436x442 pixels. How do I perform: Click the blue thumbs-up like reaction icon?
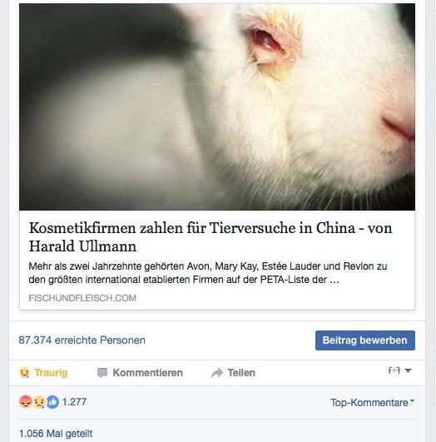(52, 402)
